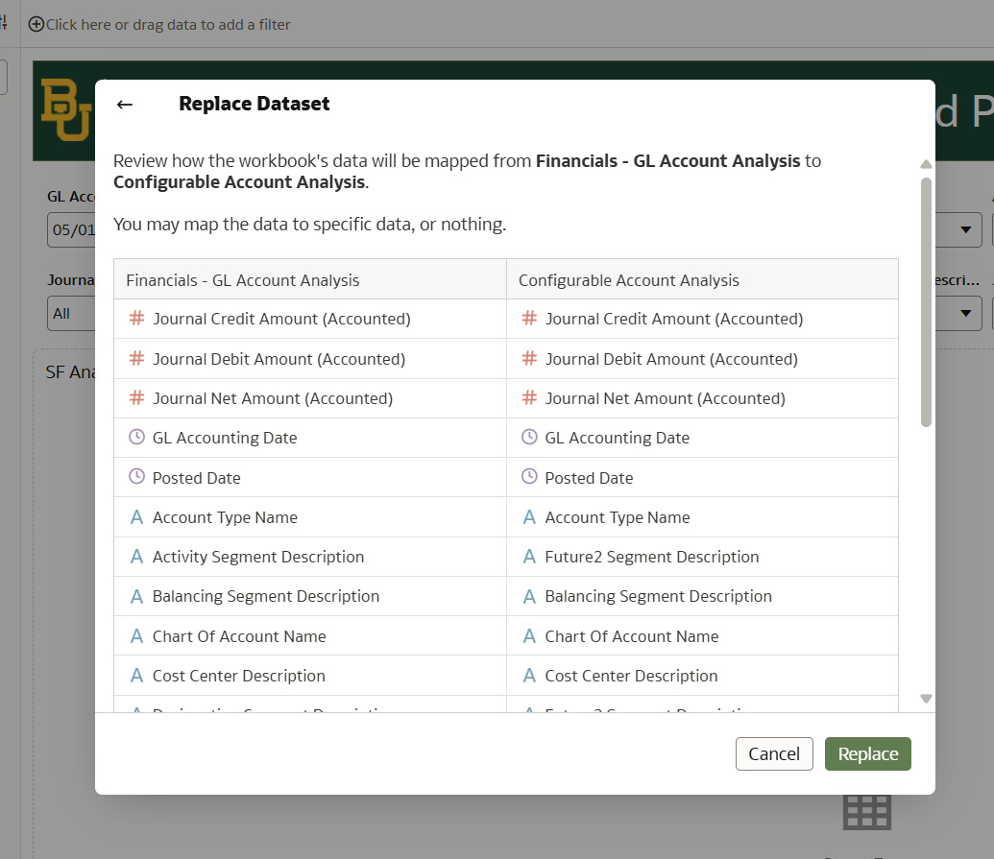Viewport: 994px width, 859px height.
Task: Select target Journal Net Amount (Accounted) mapping
Action: click(702, 398)
